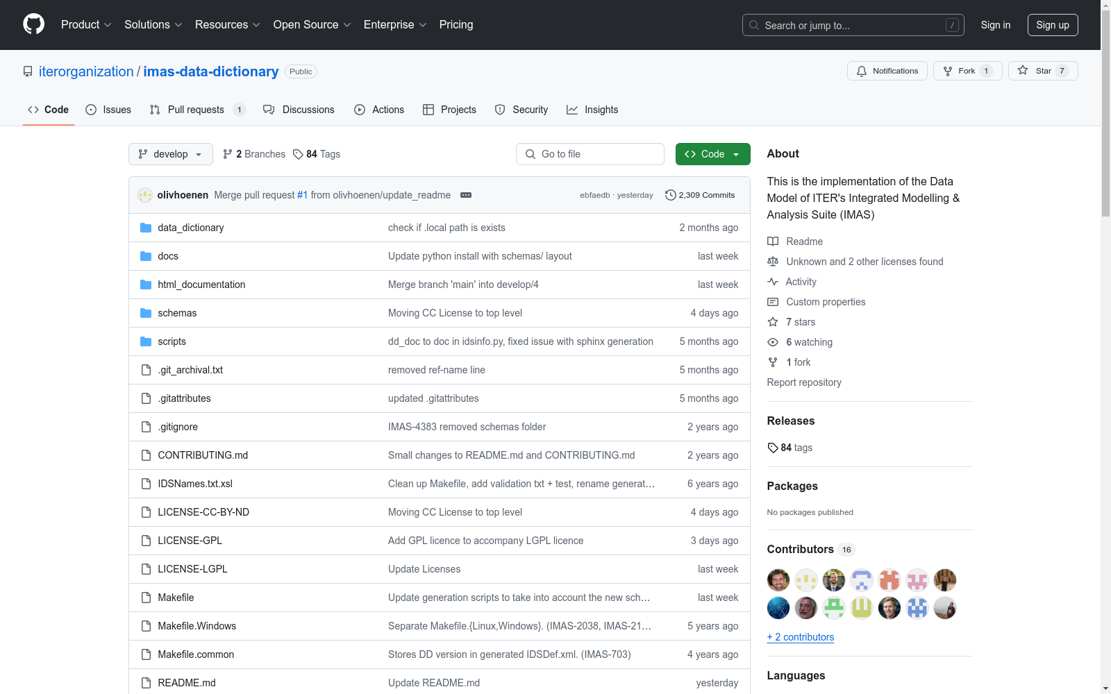
Task: Click the Sign in link
Action: tap(996, 25)
